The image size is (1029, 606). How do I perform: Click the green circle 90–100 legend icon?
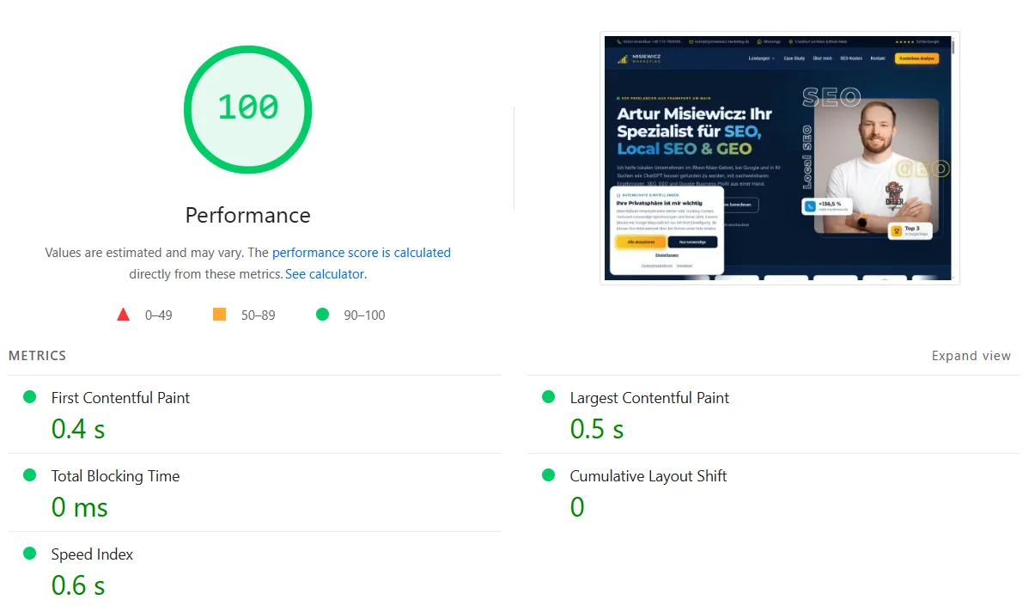click(322, 315)
